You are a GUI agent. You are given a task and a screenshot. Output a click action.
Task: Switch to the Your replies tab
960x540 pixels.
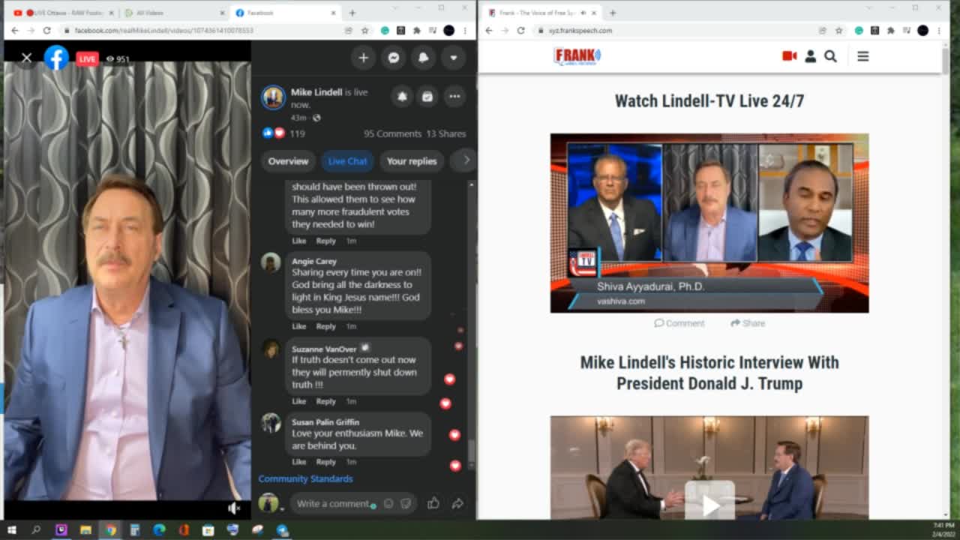pyautogui.click(x=412, y=161)
